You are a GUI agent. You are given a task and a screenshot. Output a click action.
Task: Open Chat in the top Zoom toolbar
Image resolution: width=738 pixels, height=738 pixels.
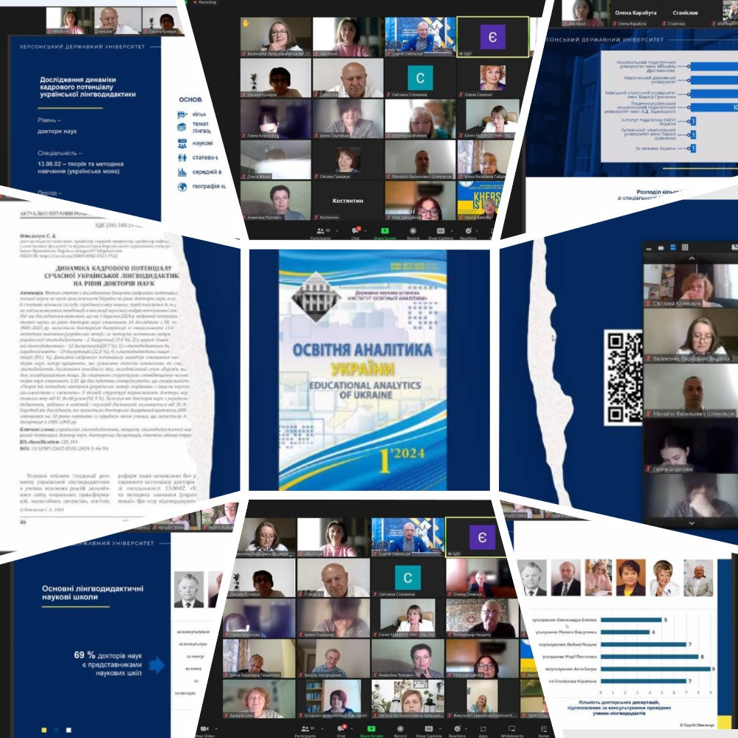tap(356, 233)
